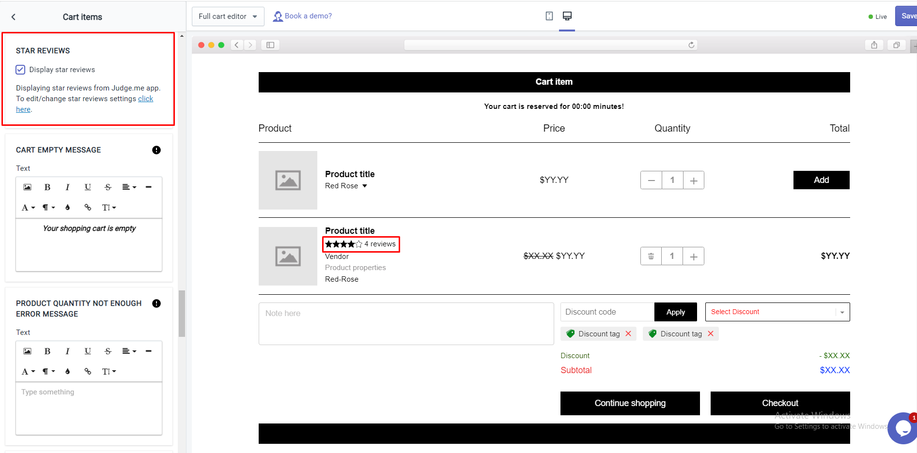Screen dimensions: 917x453
Task: Insert horizontal line in Cart Empty Message editor
Action: tap(149, 187)
